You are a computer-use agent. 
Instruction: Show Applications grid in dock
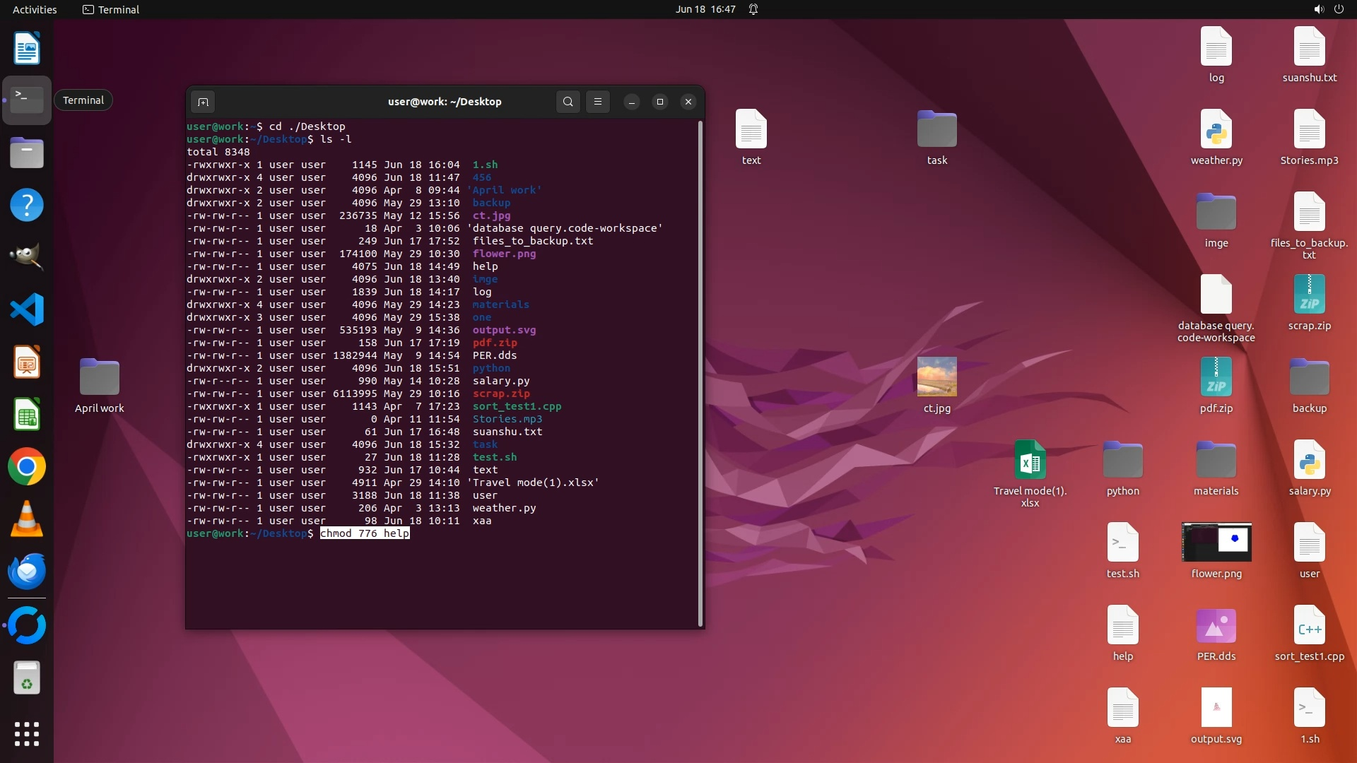tap(27, 734)
